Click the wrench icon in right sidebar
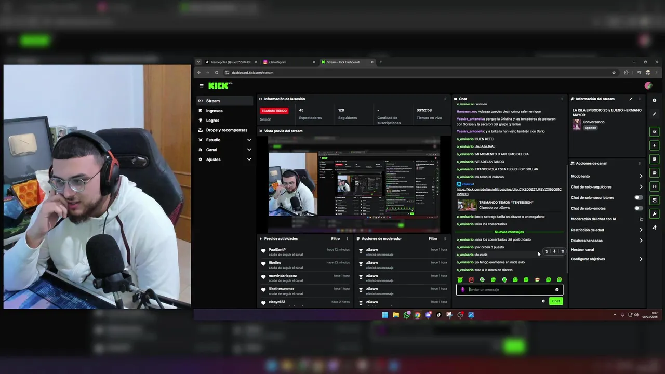Viewport: 665px width, 374px height. (x=654, y=213)
